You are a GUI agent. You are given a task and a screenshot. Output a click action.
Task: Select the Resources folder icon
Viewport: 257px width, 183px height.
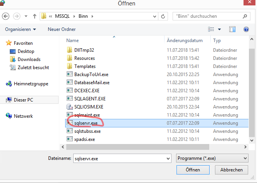(69, 58)
